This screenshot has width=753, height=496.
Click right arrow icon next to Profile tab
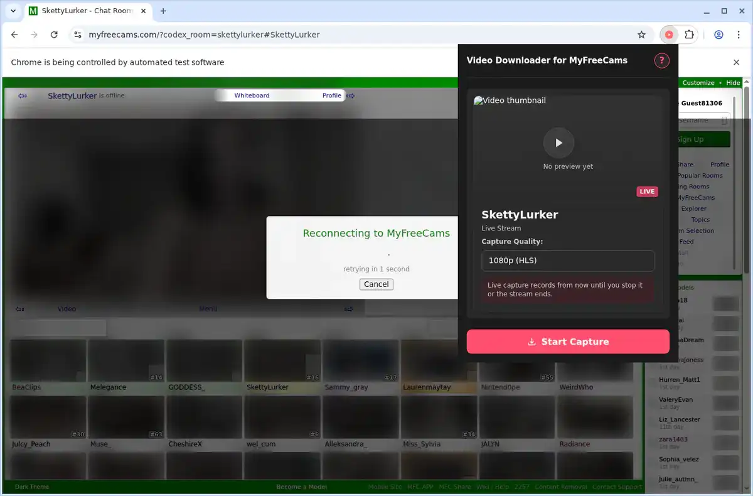[x=351, y=95]
